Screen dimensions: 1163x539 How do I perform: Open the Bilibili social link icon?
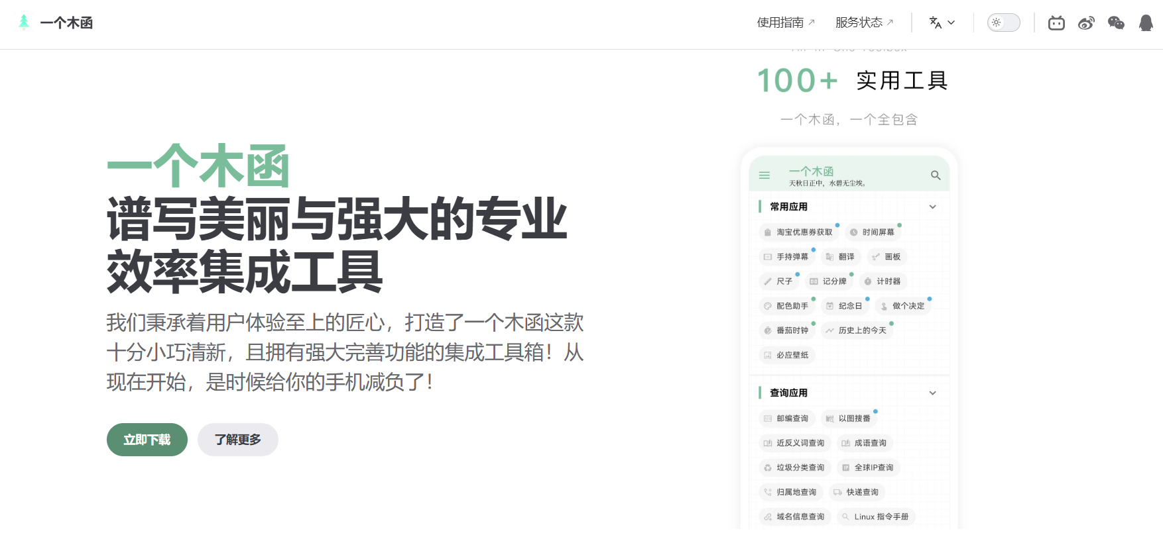pos(1056,23)
